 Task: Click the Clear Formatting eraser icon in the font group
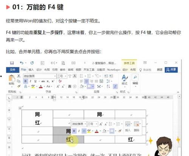pos(60,81)
